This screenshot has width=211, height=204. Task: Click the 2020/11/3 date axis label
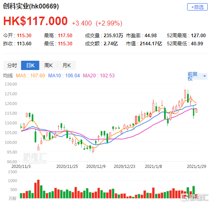[x=21, y=166]
